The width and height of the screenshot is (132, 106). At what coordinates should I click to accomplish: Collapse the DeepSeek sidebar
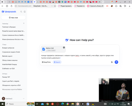click(25, 12)
